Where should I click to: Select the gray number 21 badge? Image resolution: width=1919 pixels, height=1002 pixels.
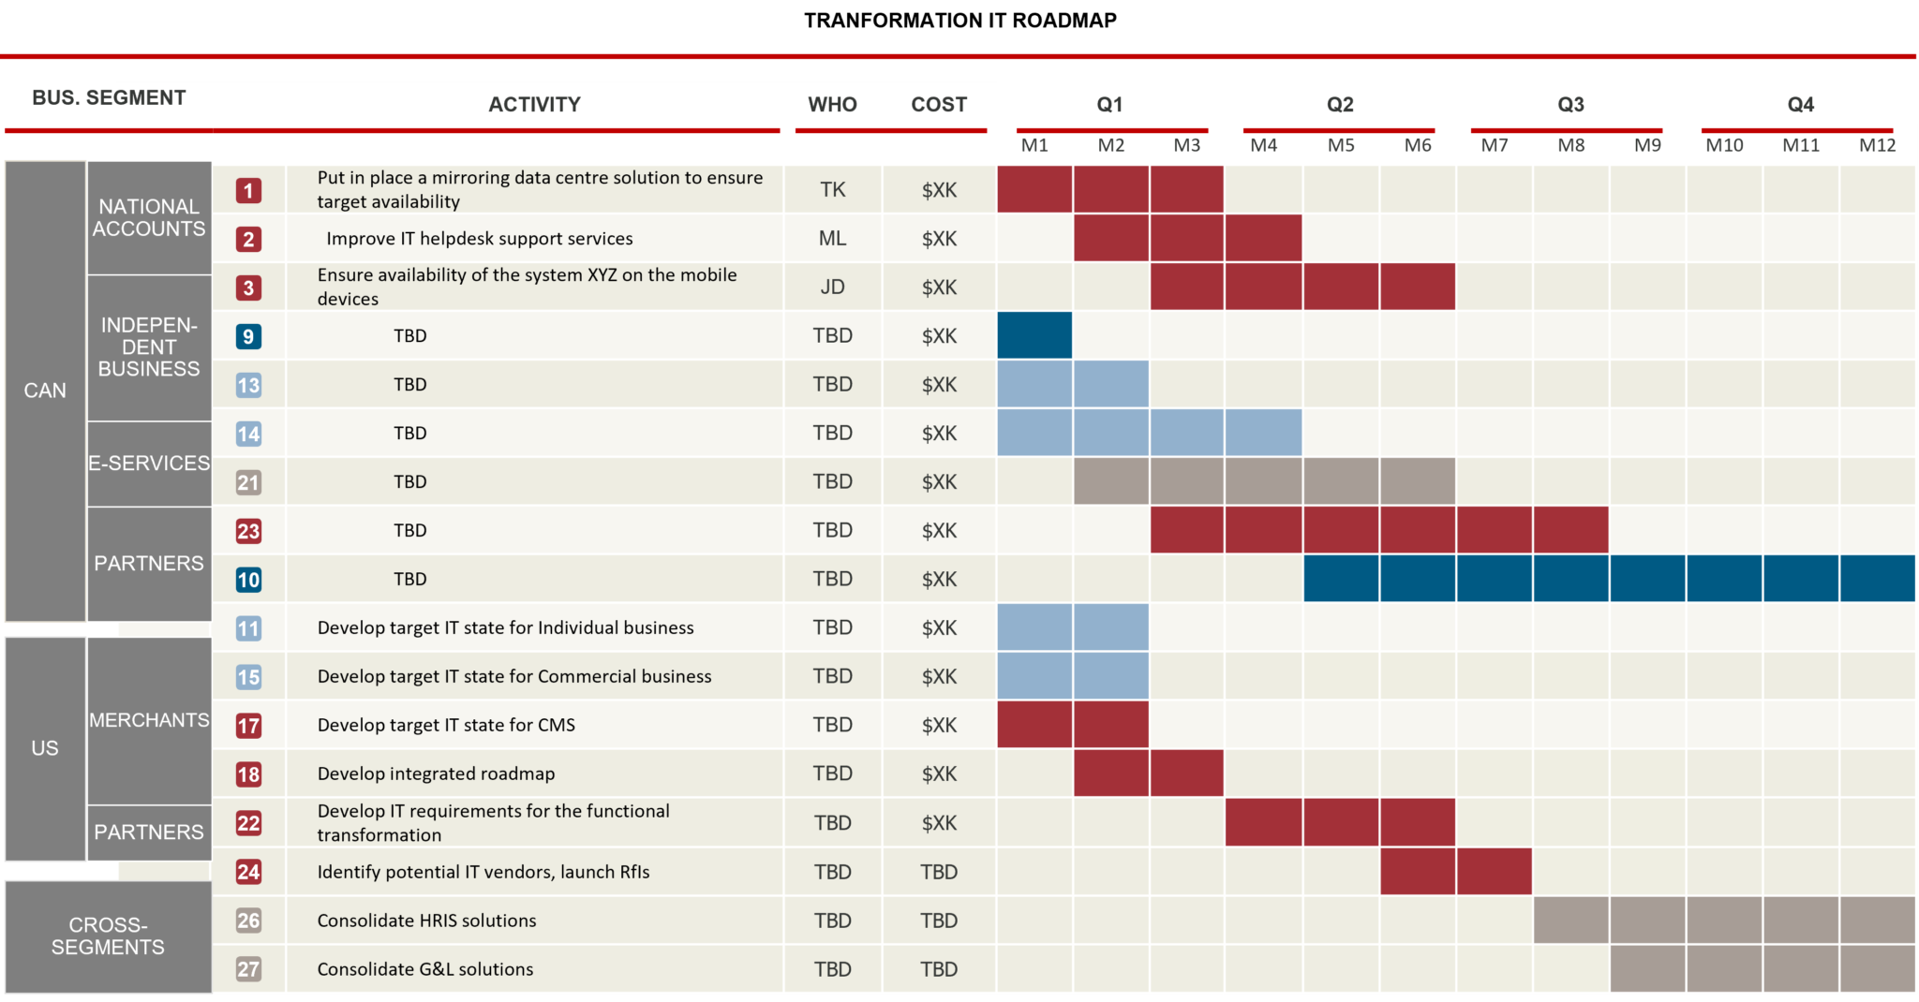pyautogui.click(x=248, y=483)
